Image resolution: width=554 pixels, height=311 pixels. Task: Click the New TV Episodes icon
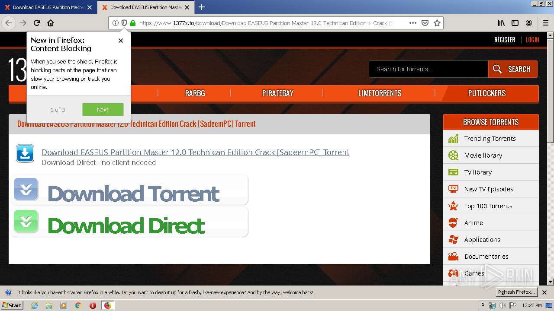pos(453,189)
